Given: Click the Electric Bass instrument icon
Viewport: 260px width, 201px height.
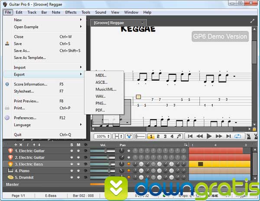Looking at the screenshot, I should pos(10,164).
